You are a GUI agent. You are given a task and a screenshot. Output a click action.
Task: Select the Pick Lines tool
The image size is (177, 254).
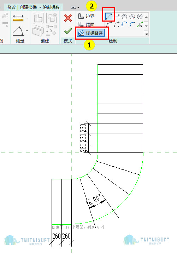(x=140, y=24)
